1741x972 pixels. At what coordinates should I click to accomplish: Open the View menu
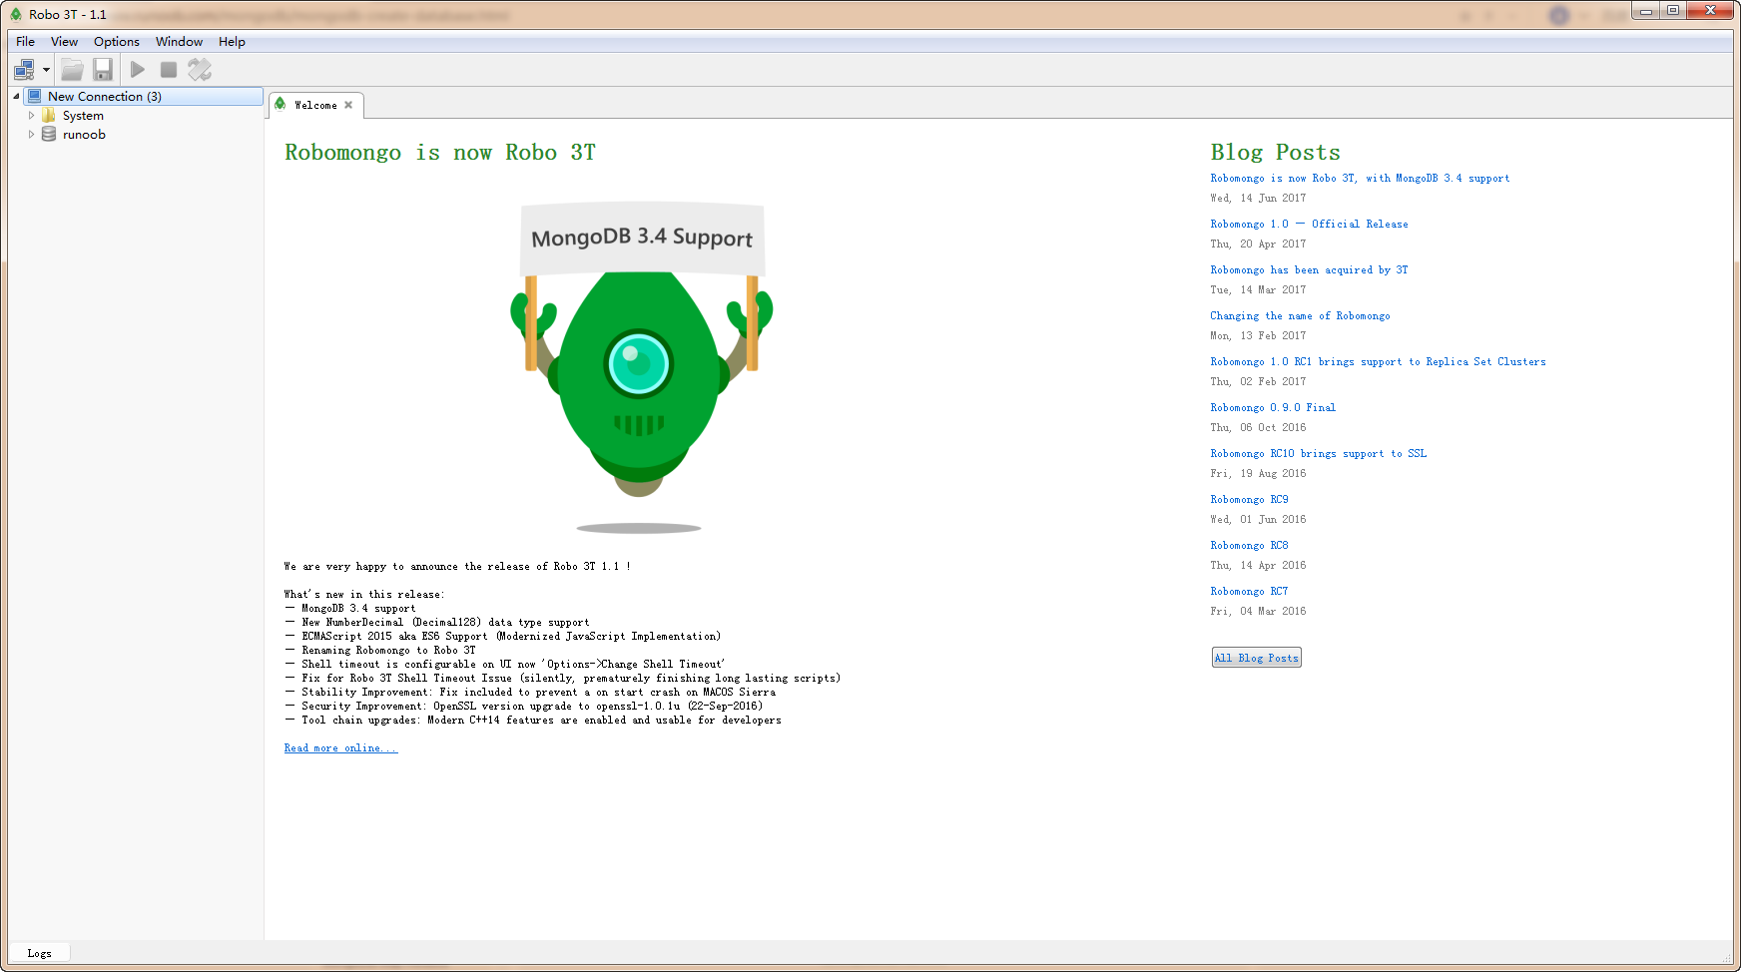(x=64, y=42)
